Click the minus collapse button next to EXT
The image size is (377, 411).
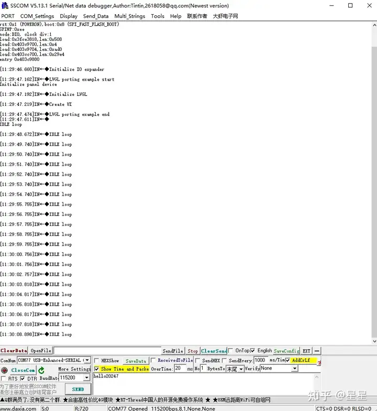317,351
